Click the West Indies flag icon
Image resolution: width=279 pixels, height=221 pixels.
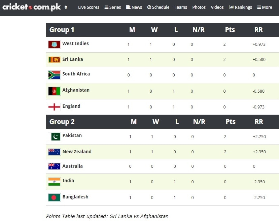[x=54, y=44]
